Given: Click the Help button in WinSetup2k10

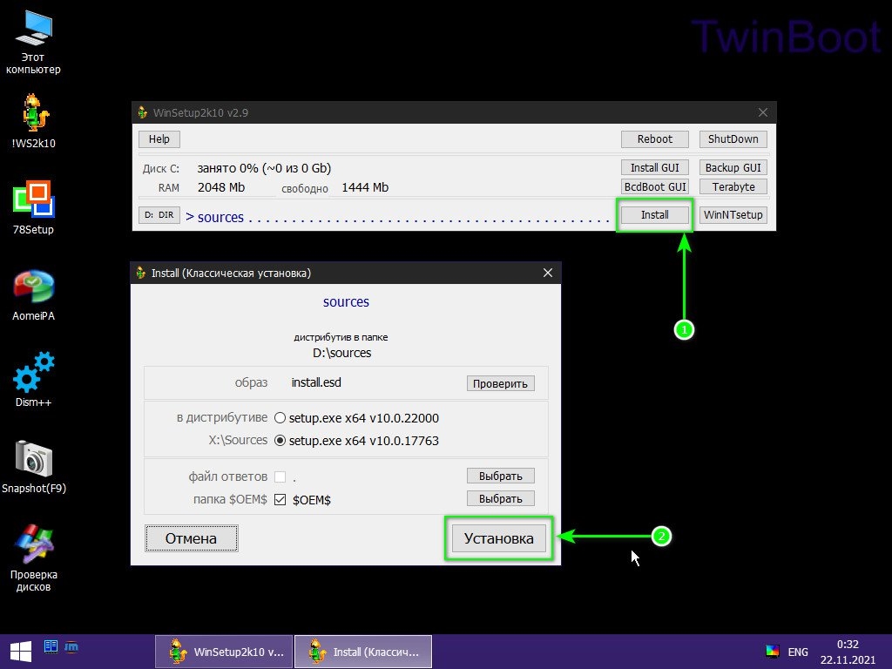Looking at the screenshot, I should [x=159, y=139].
